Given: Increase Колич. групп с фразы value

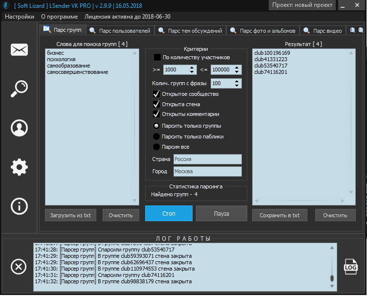Looking at the screenshot, I should 237,81.
